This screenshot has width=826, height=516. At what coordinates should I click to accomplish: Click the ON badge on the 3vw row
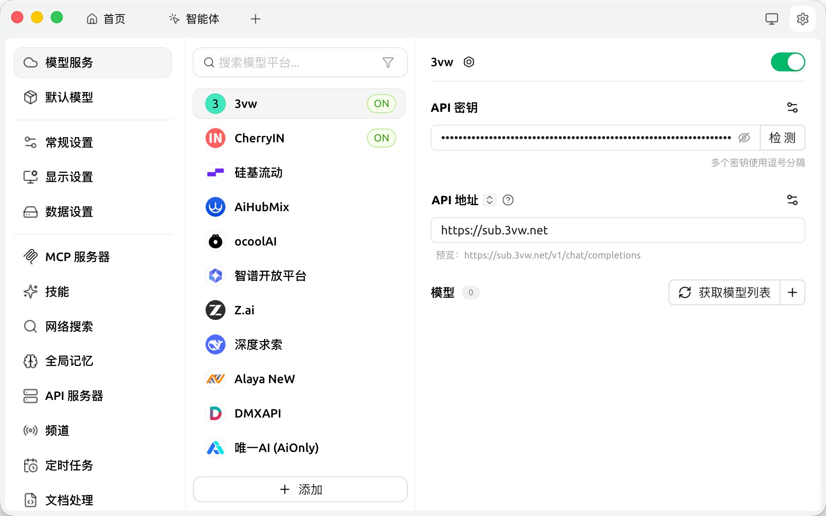coord(381,104)
